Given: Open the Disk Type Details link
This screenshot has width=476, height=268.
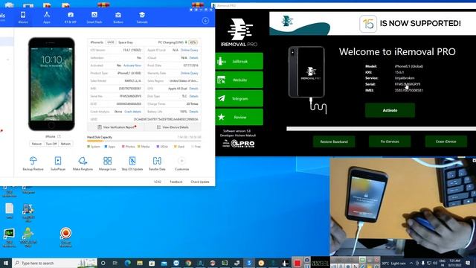Looking at the screenshot, I should click(x=193, y=96).
